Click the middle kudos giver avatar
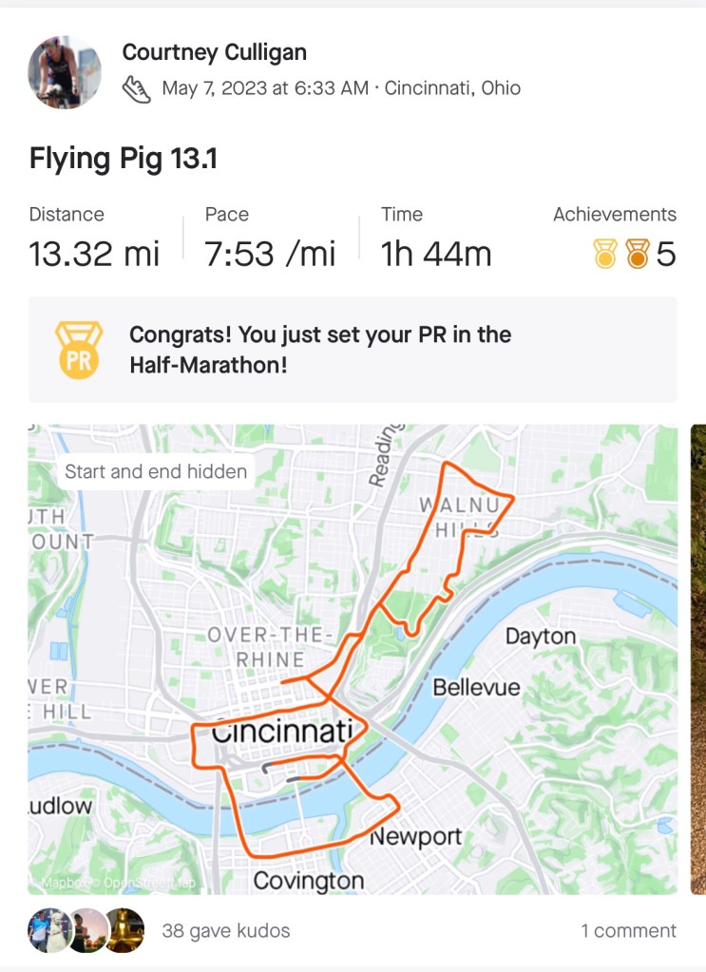This screenshot has height=972, width=706. [86, 930]
